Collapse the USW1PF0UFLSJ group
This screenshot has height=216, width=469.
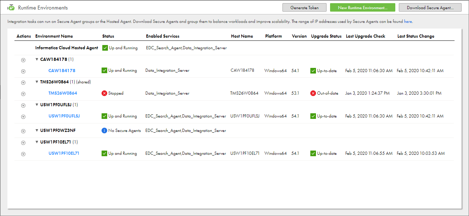point(37,105)
